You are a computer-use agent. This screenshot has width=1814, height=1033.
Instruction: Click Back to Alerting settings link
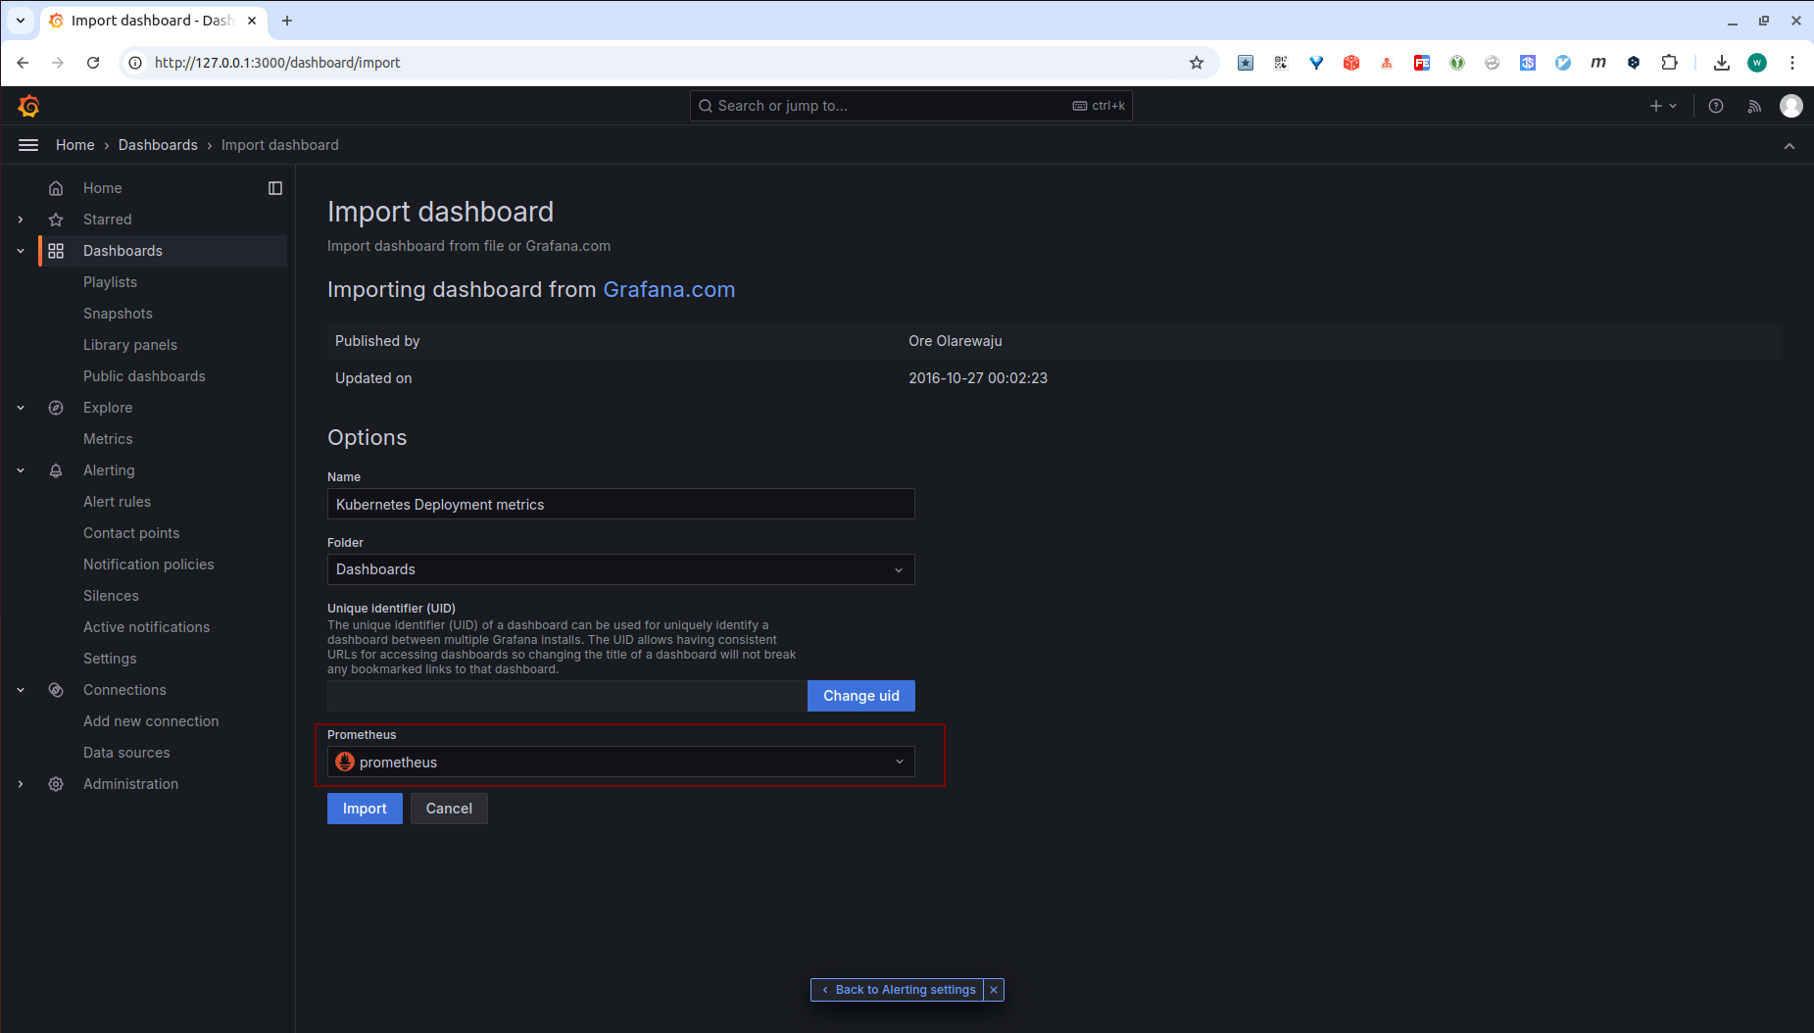click(898, 990)
